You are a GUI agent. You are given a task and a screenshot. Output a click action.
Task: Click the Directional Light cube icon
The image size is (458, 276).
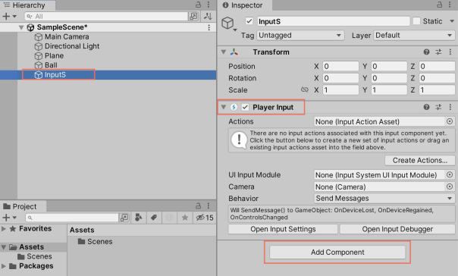pyautogui.click(x=38, y=46)
